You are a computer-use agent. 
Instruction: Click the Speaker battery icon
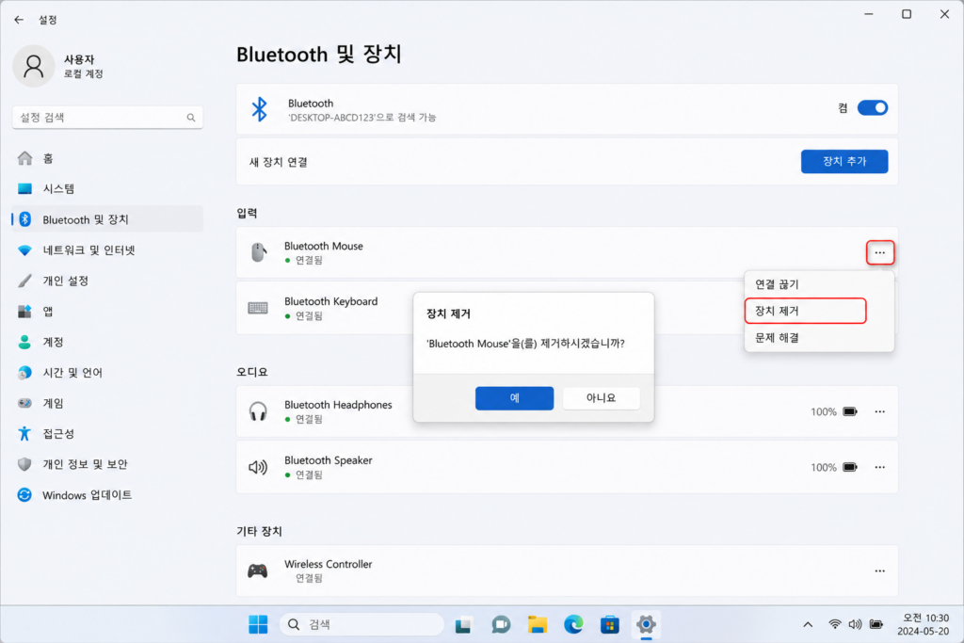pos(850,467)
